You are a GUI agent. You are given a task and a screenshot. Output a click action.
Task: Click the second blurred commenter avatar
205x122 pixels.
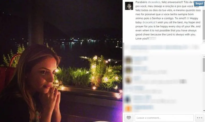tap(129, 70)
